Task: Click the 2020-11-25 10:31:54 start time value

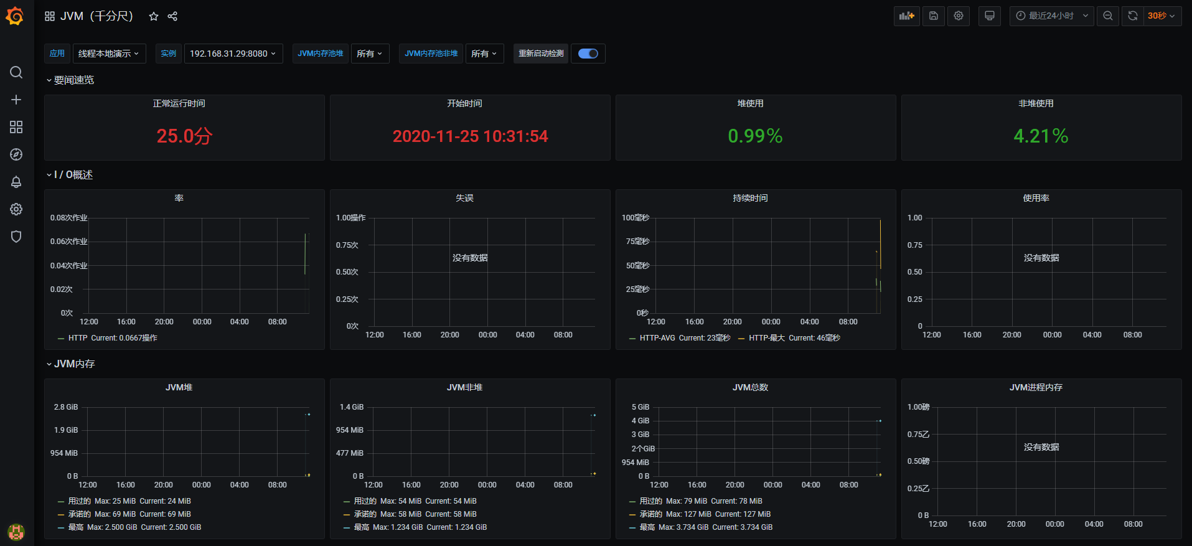Action: tap(470, 136)
